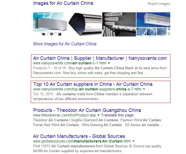The height and width of the screenshot is (154, 186).
Task: Click the Report images link
Action: [x=159, y=4]
